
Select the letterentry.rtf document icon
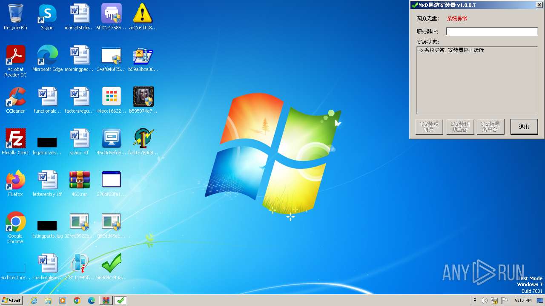pyautogui.click(x=47, y=184)
